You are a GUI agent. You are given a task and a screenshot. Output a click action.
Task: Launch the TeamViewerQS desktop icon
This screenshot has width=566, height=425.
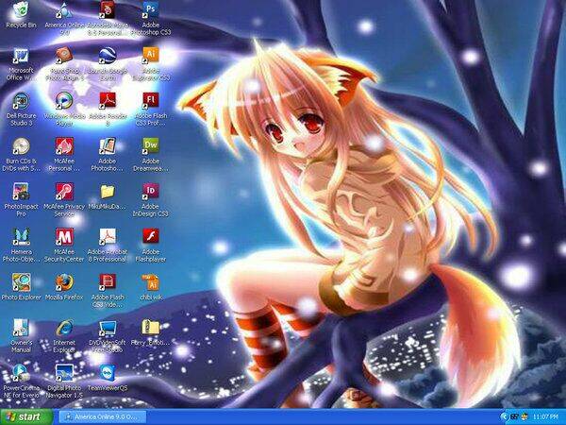(108, 372)
